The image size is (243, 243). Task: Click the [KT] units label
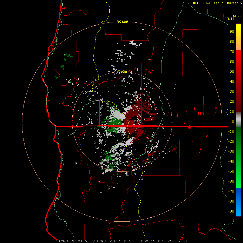[231, 19]
